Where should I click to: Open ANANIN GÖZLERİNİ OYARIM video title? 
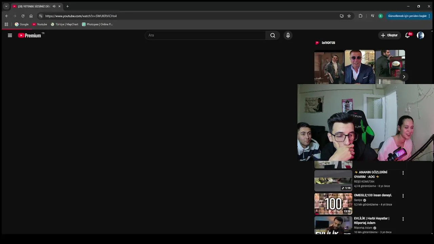[x=371, y=175]
